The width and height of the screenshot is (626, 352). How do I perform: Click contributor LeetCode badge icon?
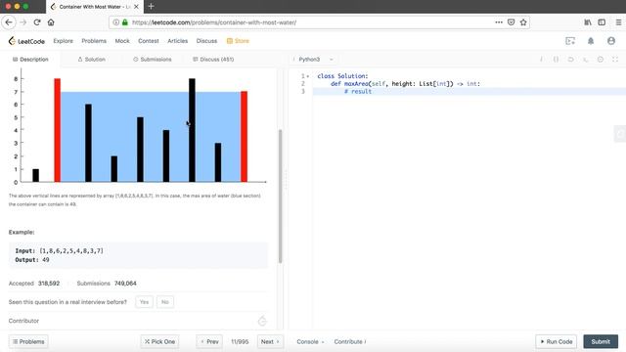[262, 321]
